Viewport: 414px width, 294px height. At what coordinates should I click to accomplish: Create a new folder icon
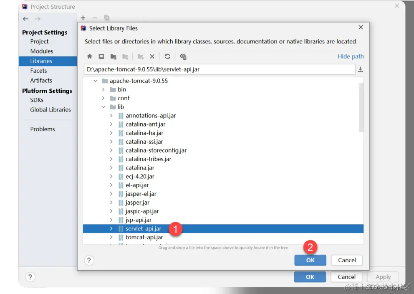[x=141, y=56]
